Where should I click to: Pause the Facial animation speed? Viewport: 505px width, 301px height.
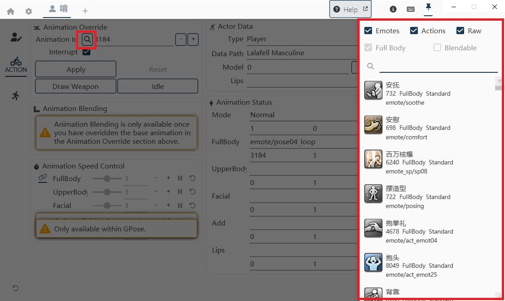click(180, 205)
